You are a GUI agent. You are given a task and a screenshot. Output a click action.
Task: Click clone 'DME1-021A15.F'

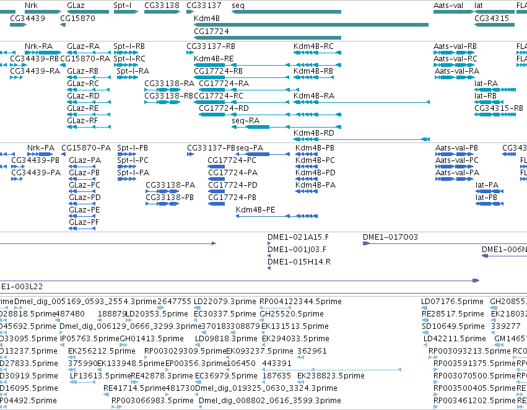pyautogui.click(x=298, y=237)
